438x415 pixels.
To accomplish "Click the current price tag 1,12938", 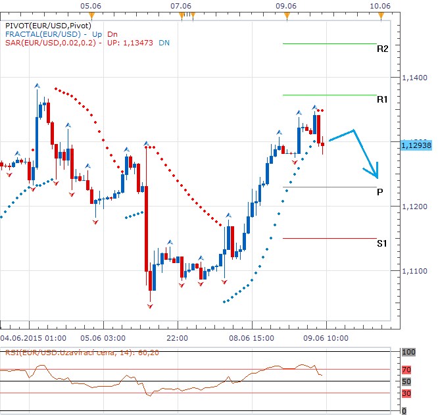I will coord(415,145).
